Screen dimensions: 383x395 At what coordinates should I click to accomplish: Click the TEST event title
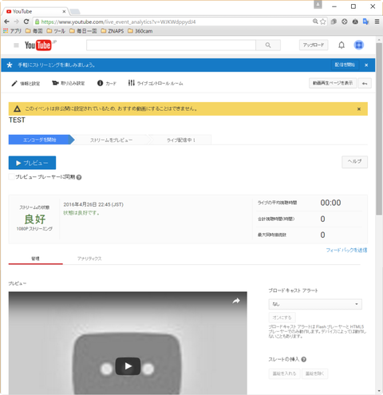(17, 120)
